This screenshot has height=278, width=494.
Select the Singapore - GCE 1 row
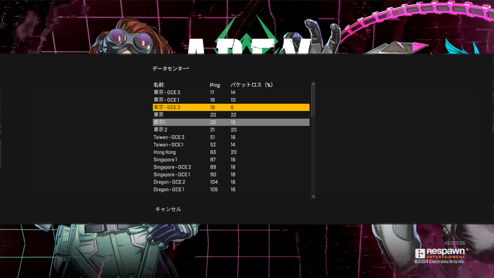tap(172, 174)
